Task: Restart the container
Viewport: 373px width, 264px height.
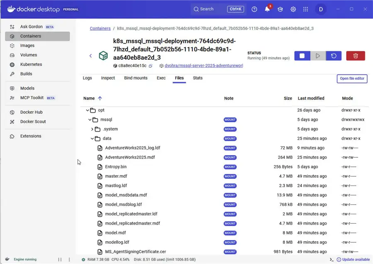Action: 334,56
